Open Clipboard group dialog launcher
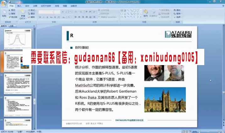This screenshot has width=225, height=133. [x=17, y=22]
